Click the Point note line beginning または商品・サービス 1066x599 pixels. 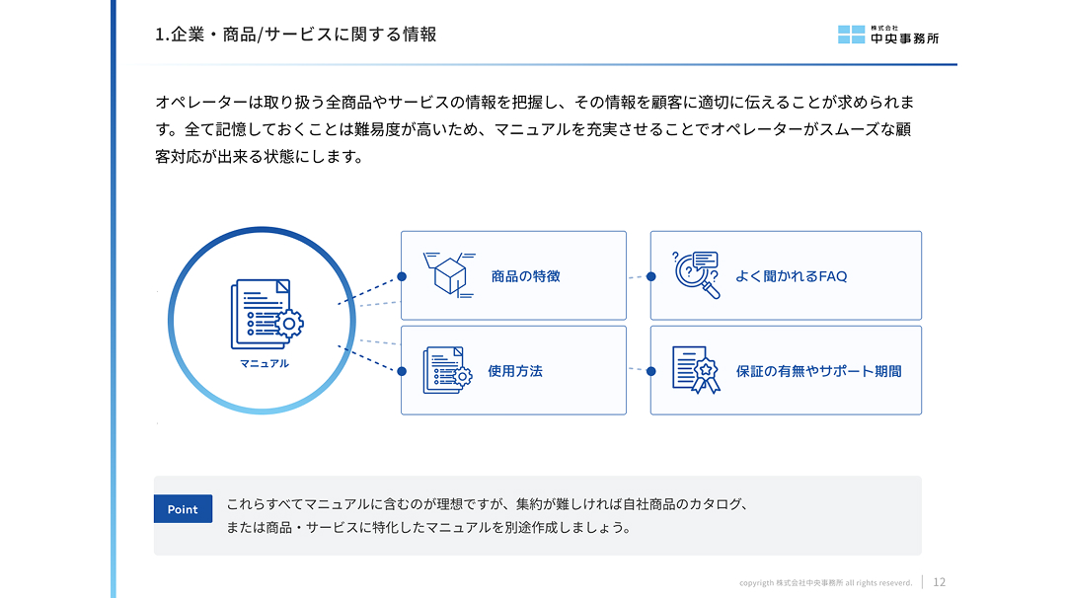[429, 528]
